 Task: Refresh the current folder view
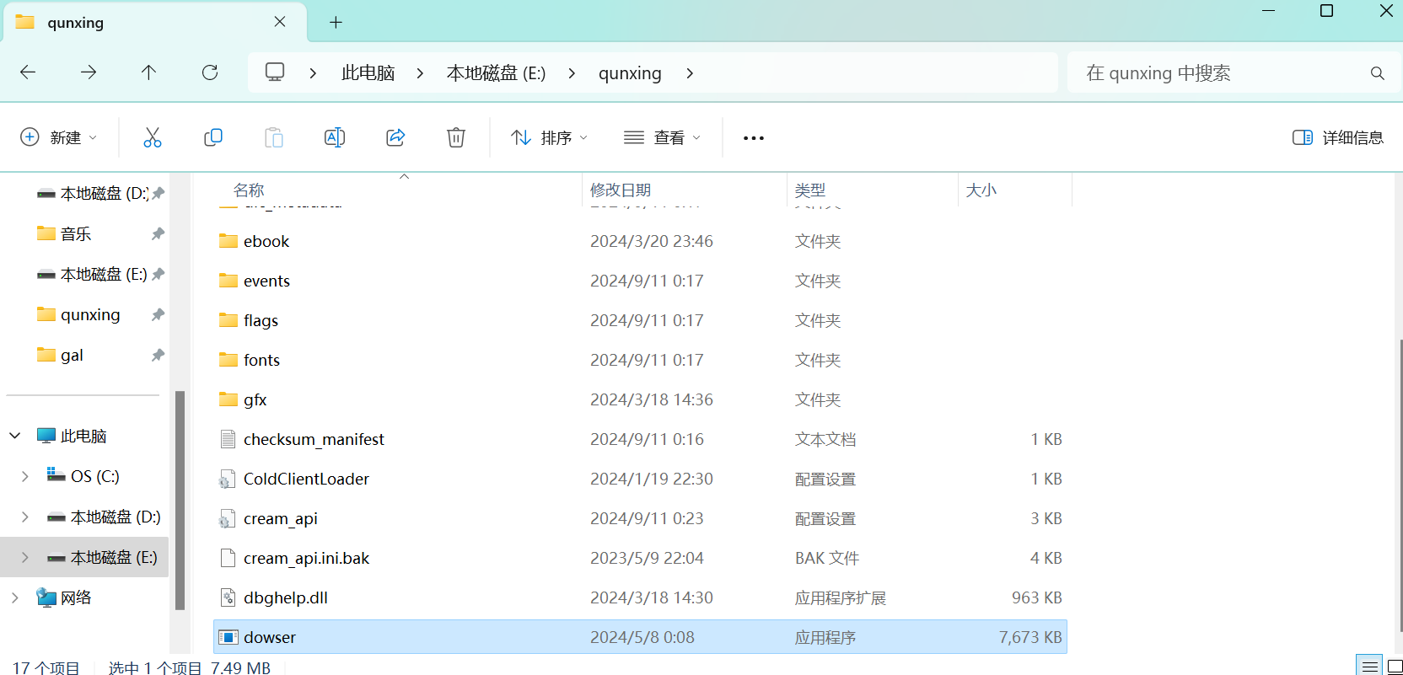[x=210, y=72]
